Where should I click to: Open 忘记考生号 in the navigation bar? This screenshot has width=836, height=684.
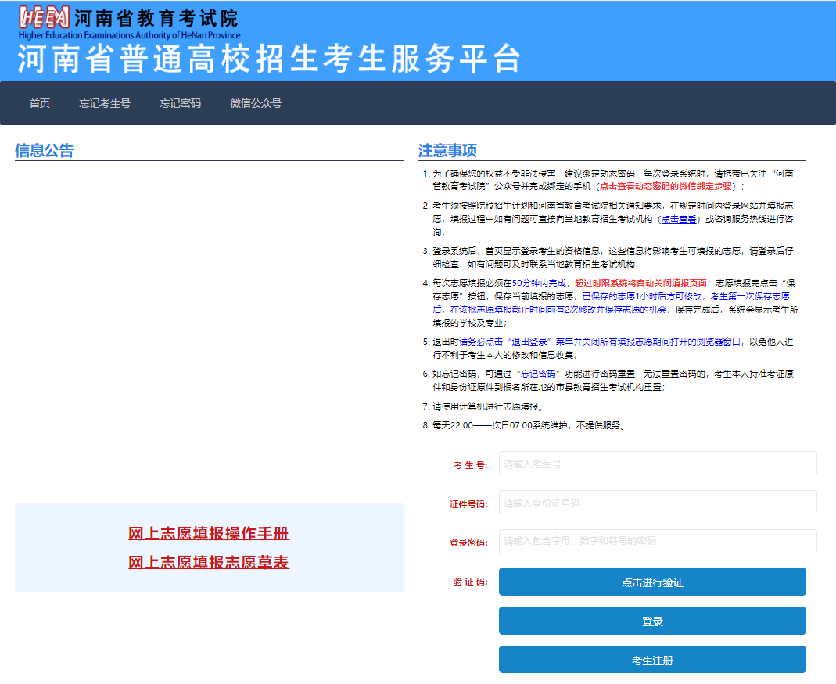(x=105, y=103)
